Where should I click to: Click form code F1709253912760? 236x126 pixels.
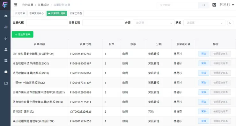pyautogui.click(x=80, y=54)
